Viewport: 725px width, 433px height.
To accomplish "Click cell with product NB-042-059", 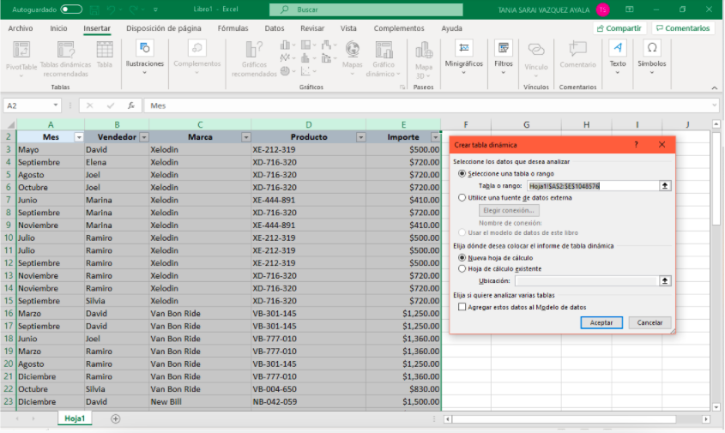I will (308, 401).
